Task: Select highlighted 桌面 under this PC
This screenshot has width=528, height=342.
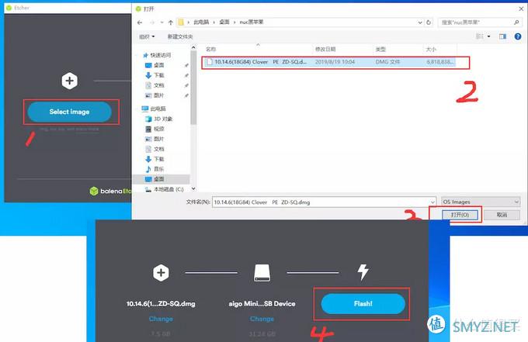Action: point(155,179)
